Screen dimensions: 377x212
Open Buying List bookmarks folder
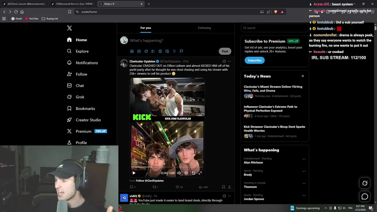coord(50,19)
